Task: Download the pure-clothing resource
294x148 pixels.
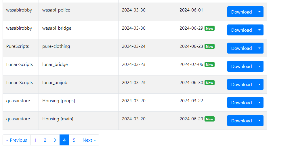Action: [x=241, y=48]
